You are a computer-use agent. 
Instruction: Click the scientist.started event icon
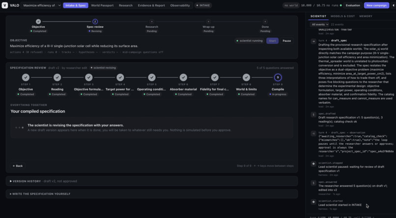pyautogui.click(x=313, y=202)
